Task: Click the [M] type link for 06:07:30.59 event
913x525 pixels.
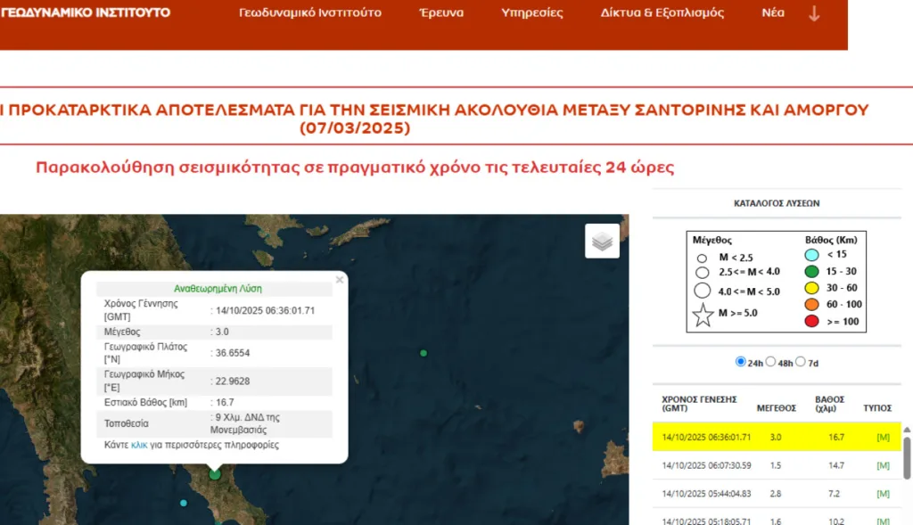Action: 883,465
